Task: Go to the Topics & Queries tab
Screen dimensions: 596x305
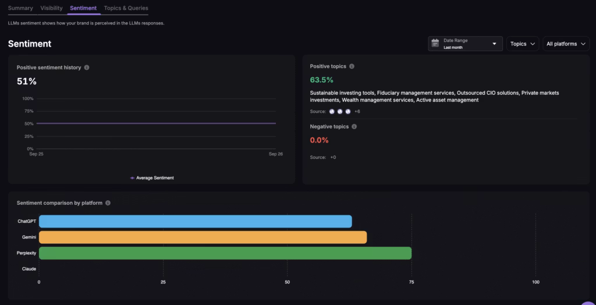Action: click(126, 8)
